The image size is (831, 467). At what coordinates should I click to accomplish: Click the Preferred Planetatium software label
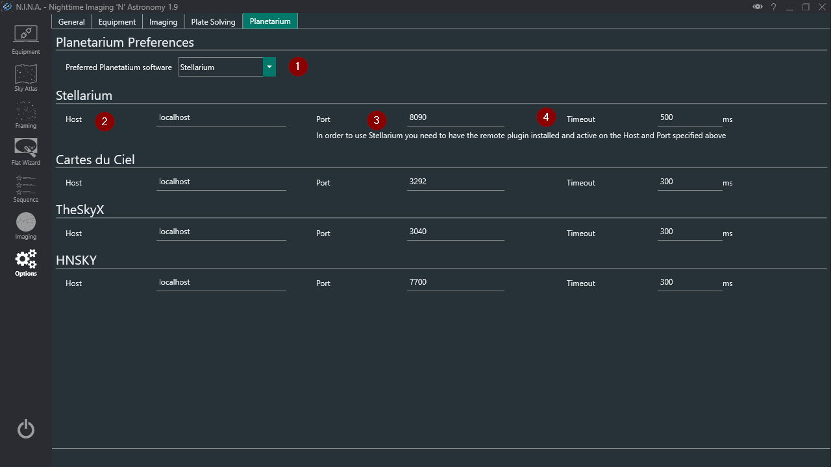(x=119, y=67)
